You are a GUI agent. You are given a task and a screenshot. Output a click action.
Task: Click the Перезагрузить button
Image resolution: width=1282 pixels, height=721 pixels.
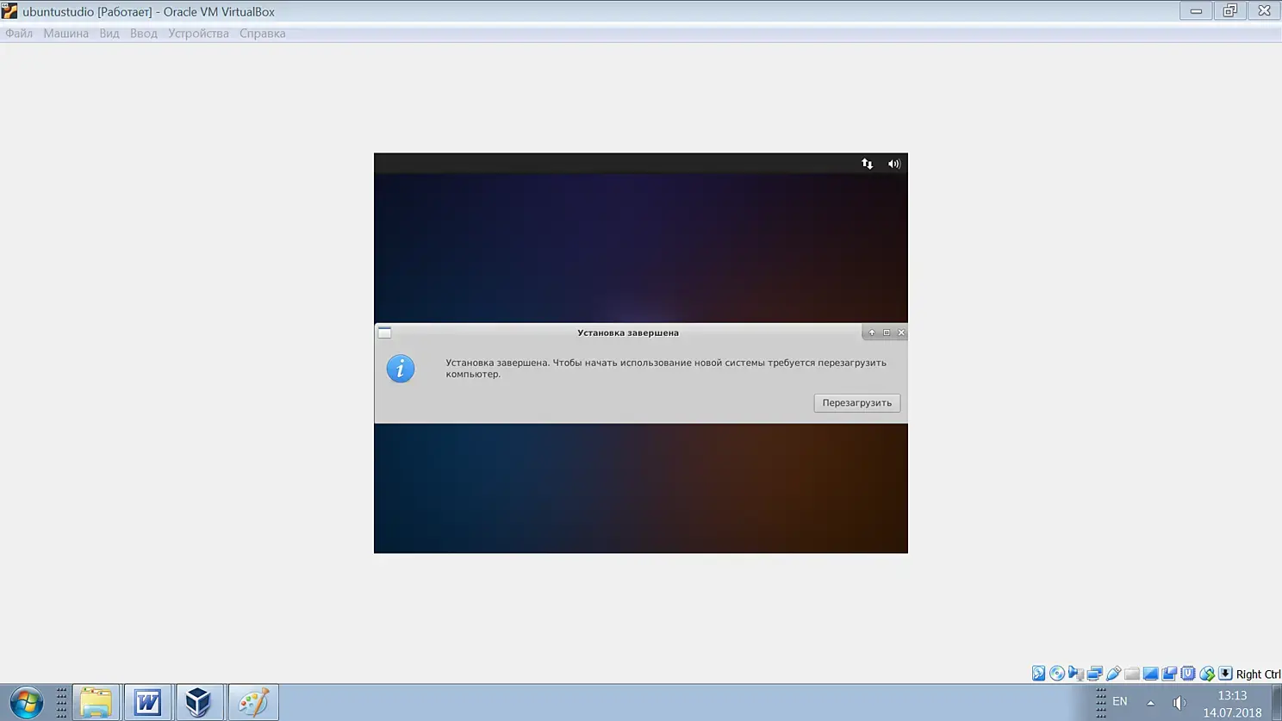click(x=856, y=403)
